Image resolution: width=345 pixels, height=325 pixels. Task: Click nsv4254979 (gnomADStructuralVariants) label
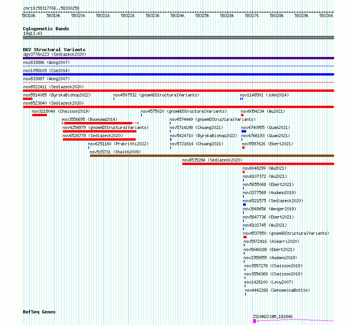point(105,127)
